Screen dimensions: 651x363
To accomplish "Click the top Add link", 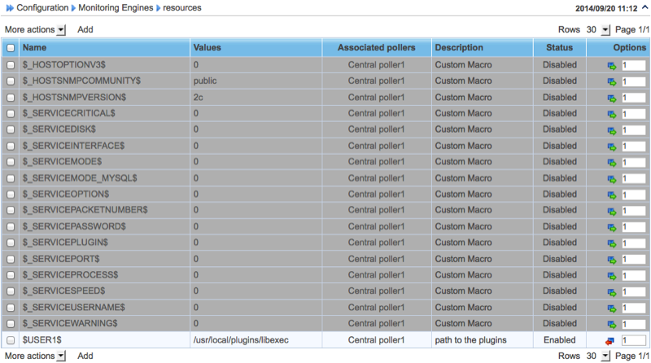I will (85, 29).
